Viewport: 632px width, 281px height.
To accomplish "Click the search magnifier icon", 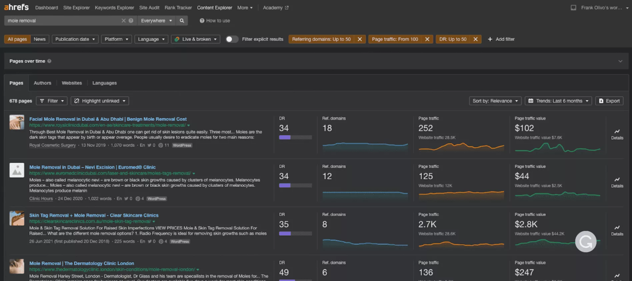I will pyautogui.click(x=182, y=21).
